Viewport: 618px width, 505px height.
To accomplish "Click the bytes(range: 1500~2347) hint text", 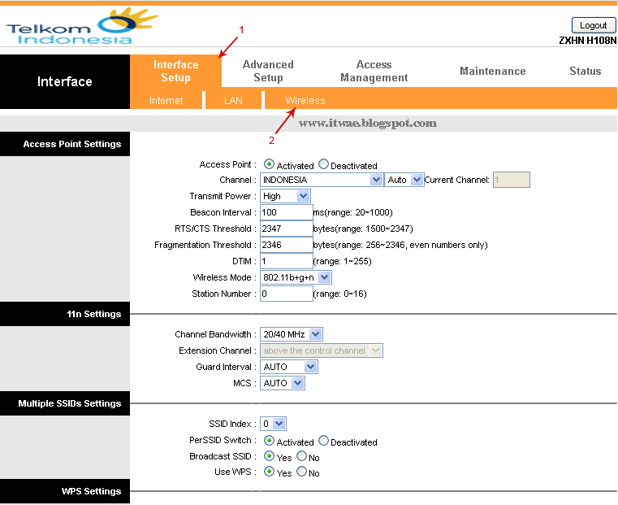I will (363, 229).
